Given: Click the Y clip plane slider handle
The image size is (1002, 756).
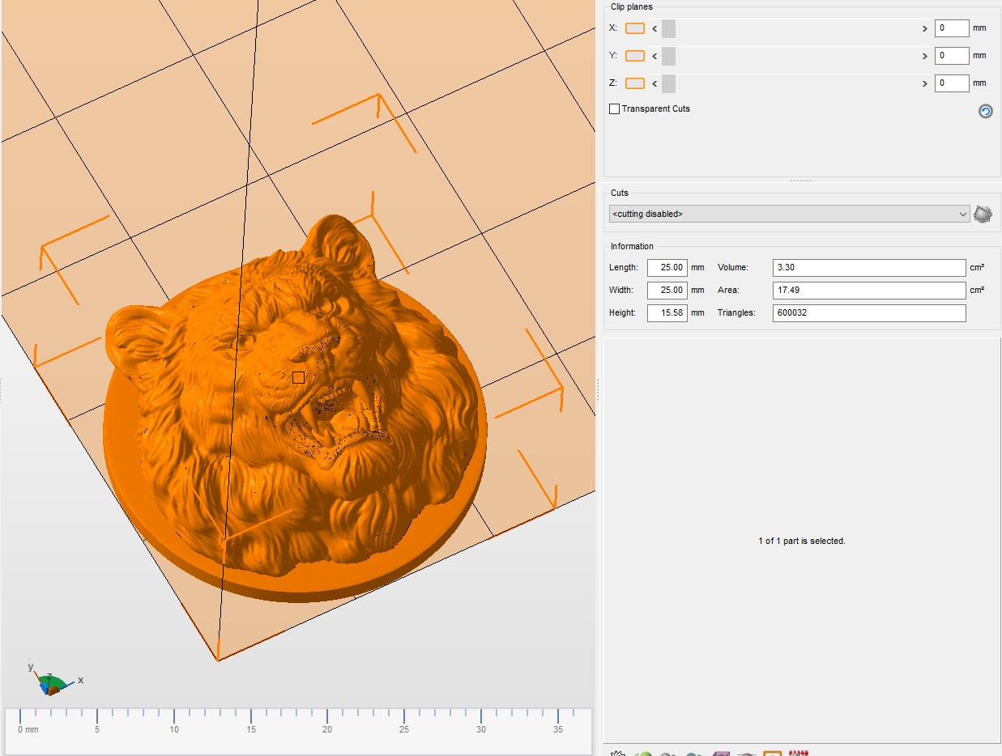Looking at the screenshot, I should coord(668,56).
